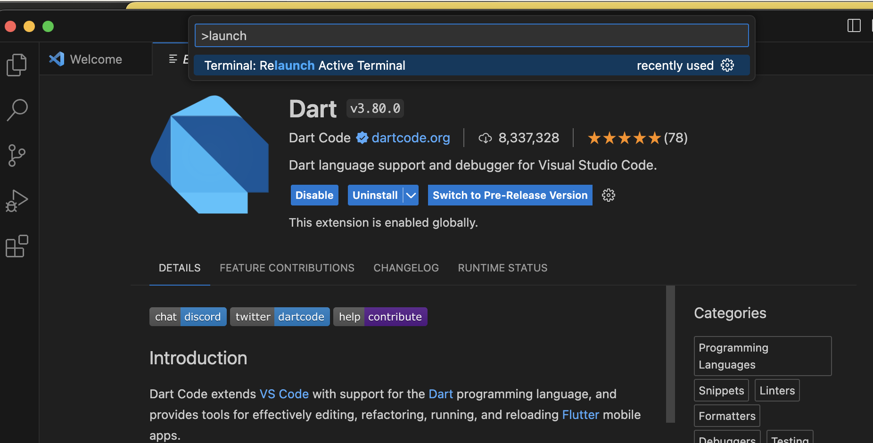873x443 pixels.
Task: Click the Dart Code publisher name
Action: [320, 138]
